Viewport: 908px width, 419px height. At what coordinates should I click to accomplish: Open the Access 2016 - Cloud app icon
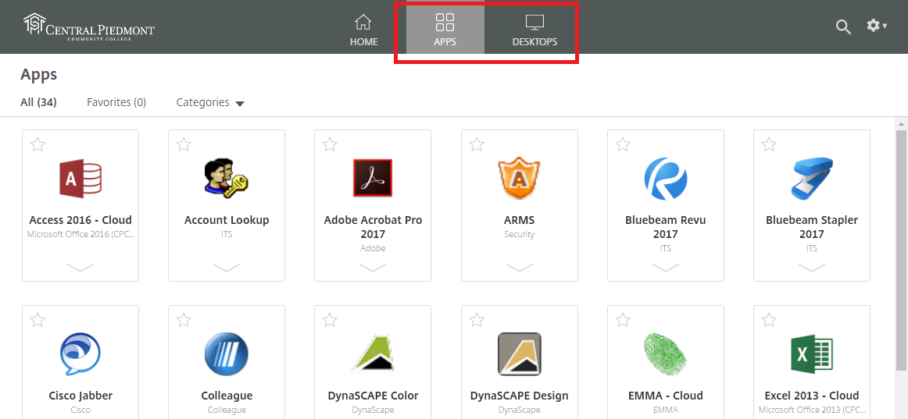pos(80,178)
